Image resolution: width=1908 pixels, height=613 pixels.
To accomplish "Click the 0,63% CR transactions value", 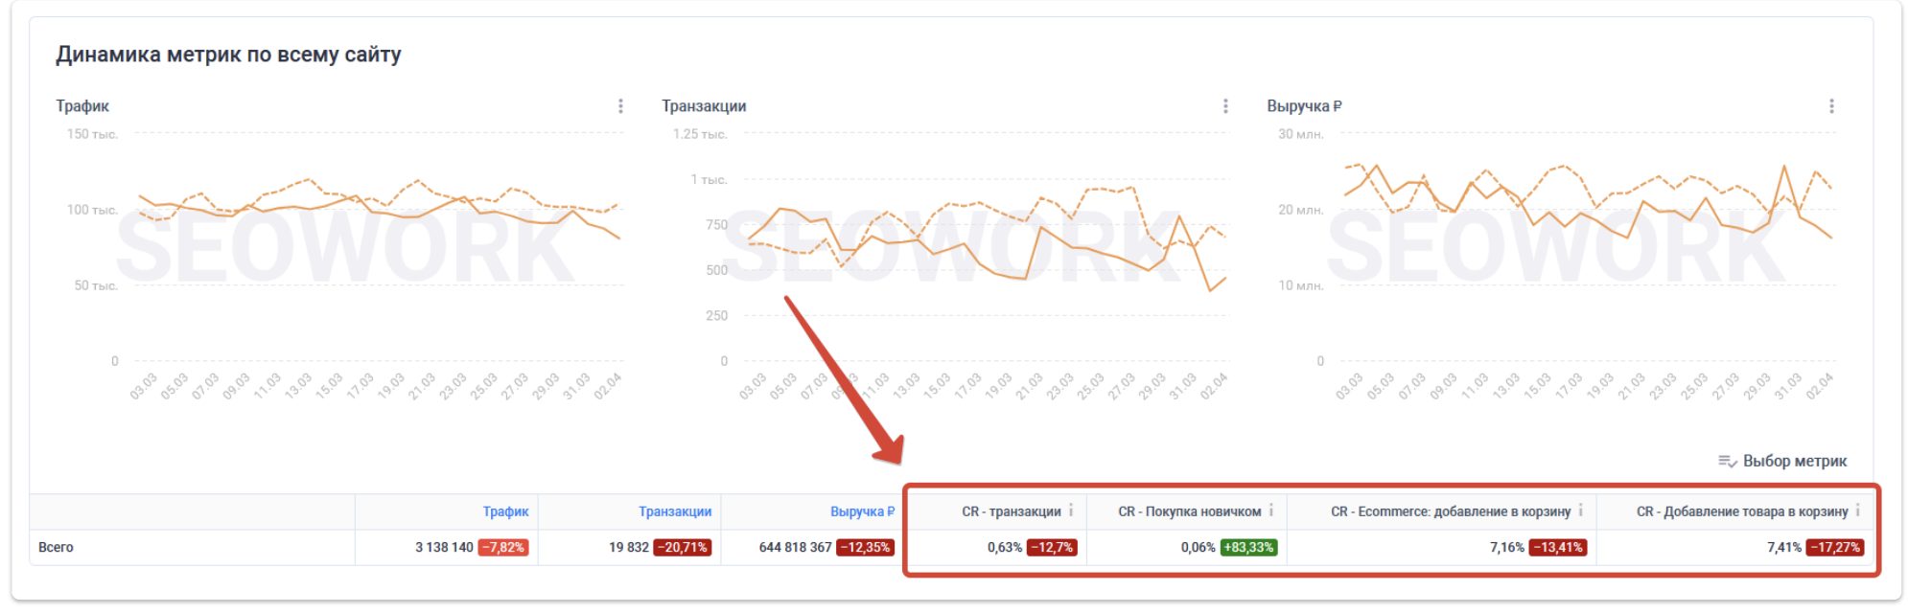I will (x=1005, y=547).
